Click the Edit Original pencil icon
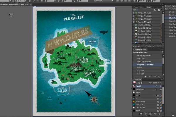 [x=159, y=46]
